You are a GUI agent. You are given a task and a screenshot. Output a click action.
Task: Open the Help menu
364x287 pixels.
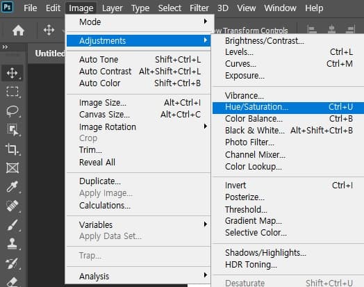click(314, 8)
